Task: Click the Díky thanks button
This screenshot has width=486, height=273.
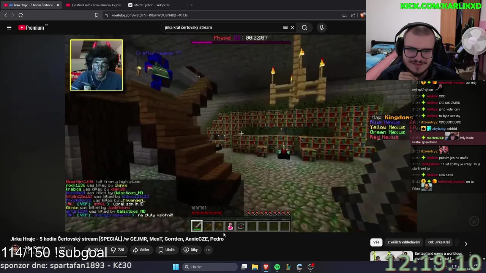Action: (x=191, y=250)
